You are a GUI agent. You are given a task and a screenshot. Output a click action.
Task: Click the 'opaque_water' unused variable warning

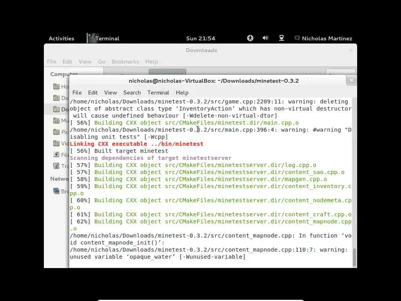[x=157, y=257]
